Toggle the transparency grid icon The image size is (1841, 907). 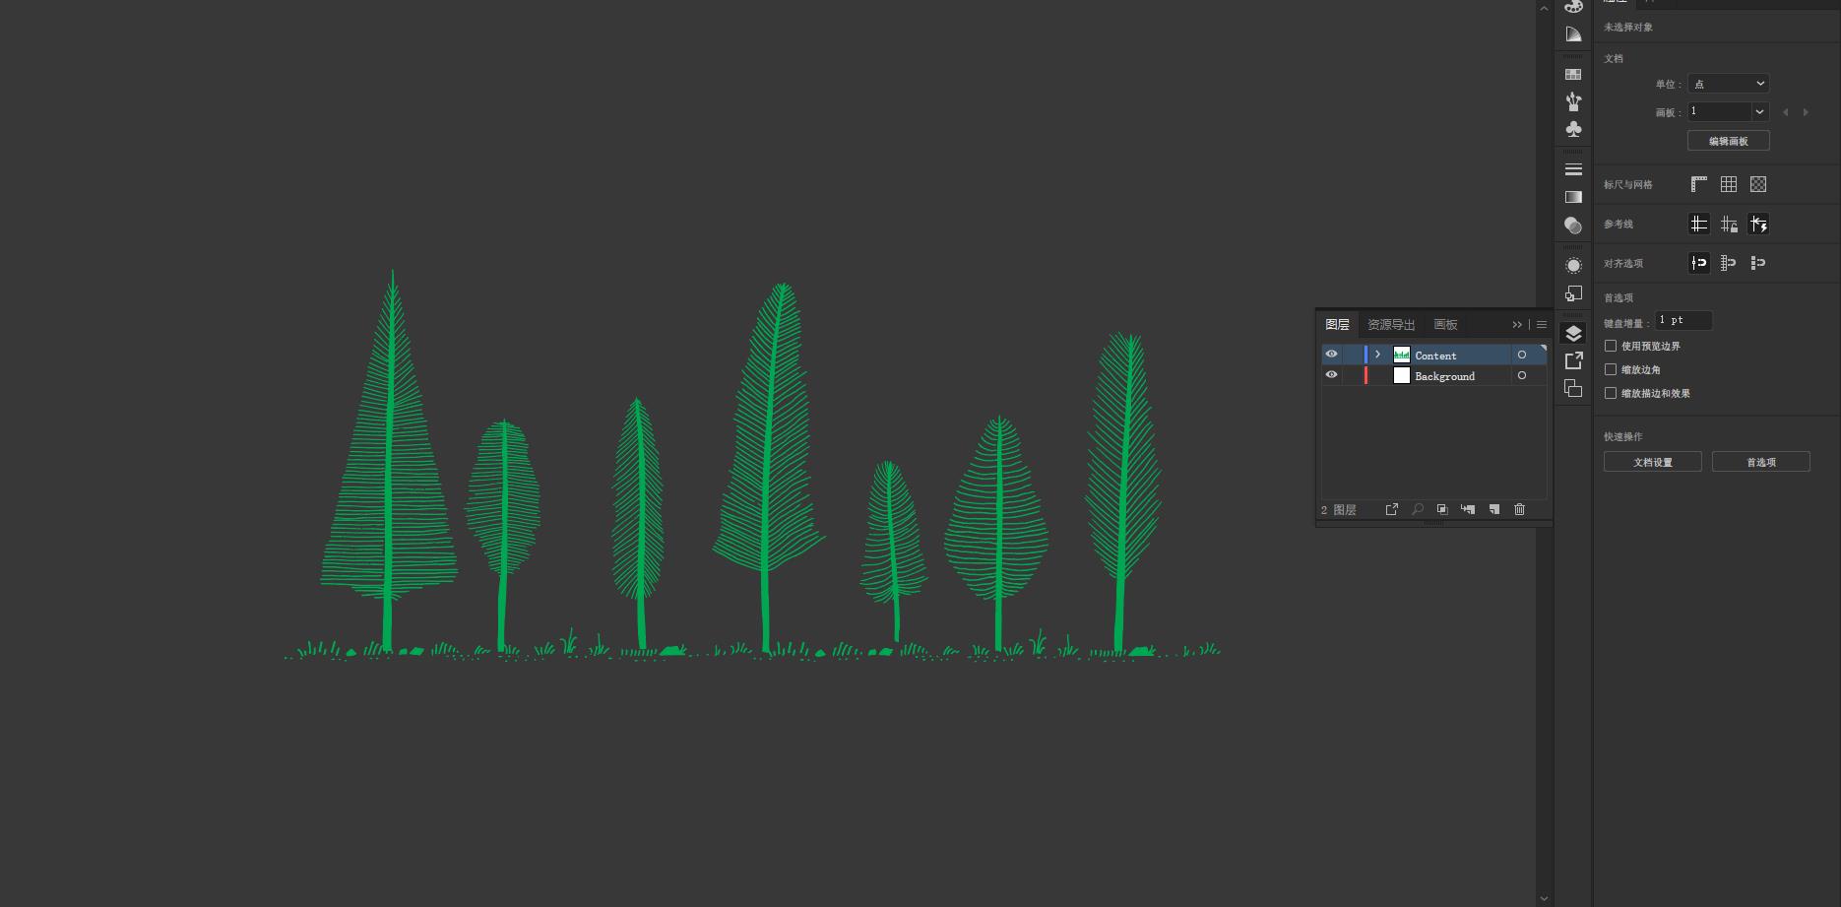1758,184
